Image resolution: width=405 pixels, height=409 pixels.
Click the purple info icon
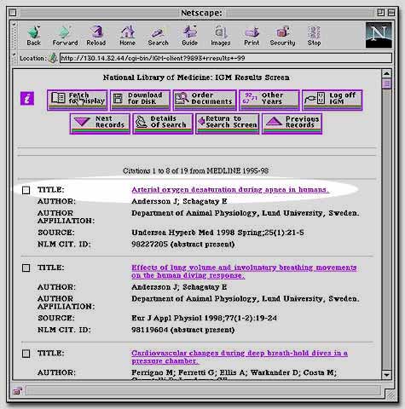(27, 99)
